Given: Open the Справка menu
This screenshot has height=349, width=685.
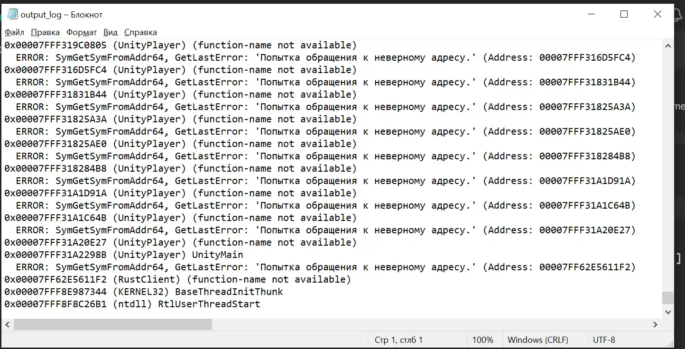Looking at the screenshot, I should 140,32.
